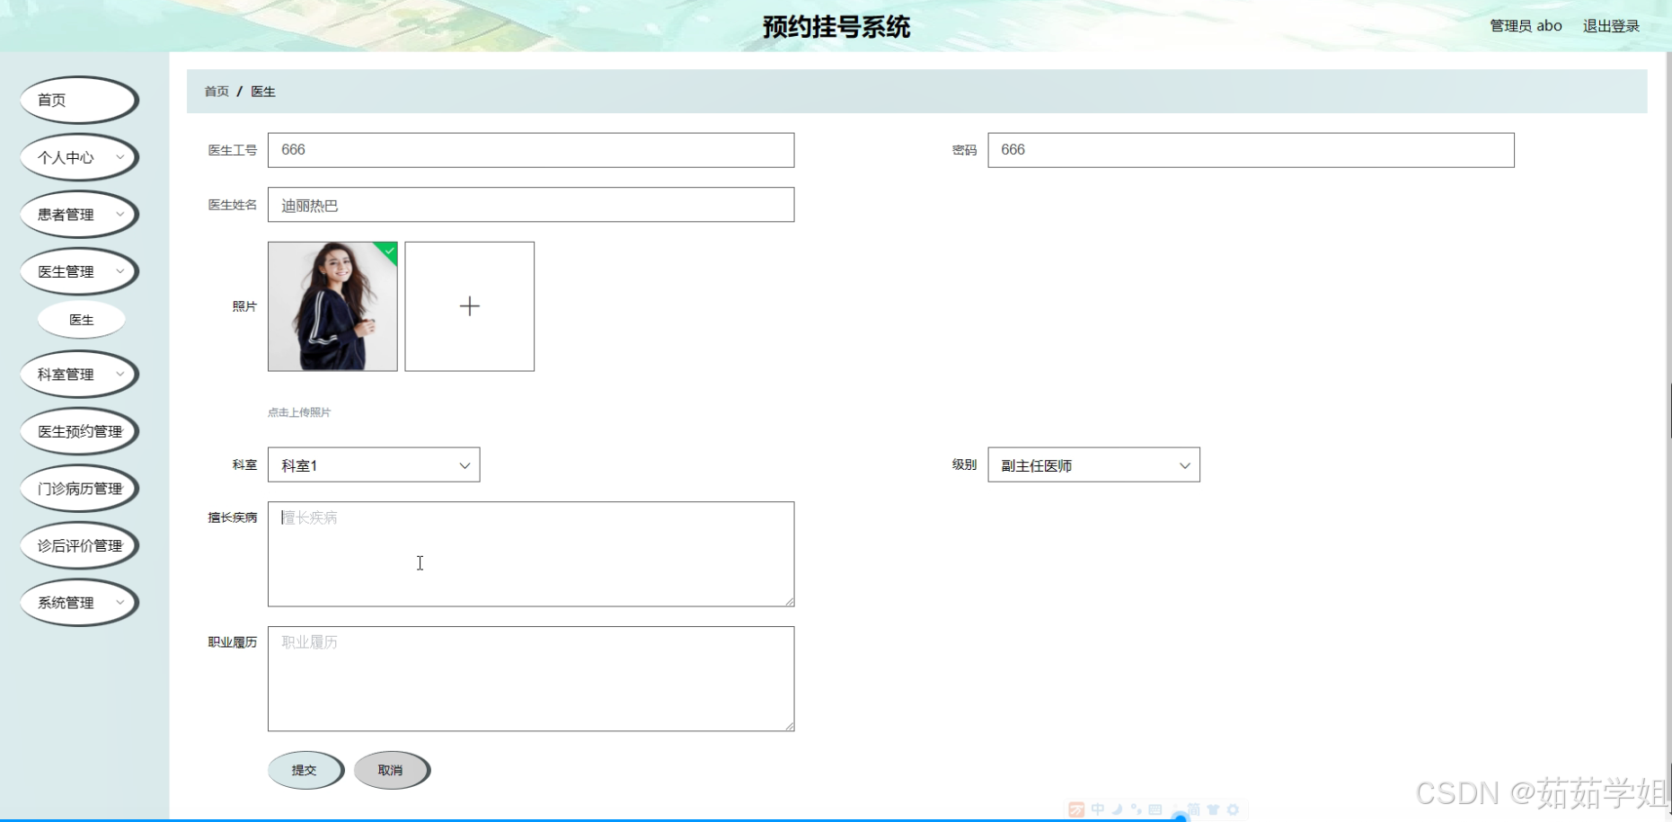This screenshot has width=1672, height=822.
Task: Log out via 退出登录 link
Action: 1611,26
